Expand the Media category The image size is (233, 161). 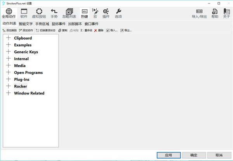click(x=9, y=65)
